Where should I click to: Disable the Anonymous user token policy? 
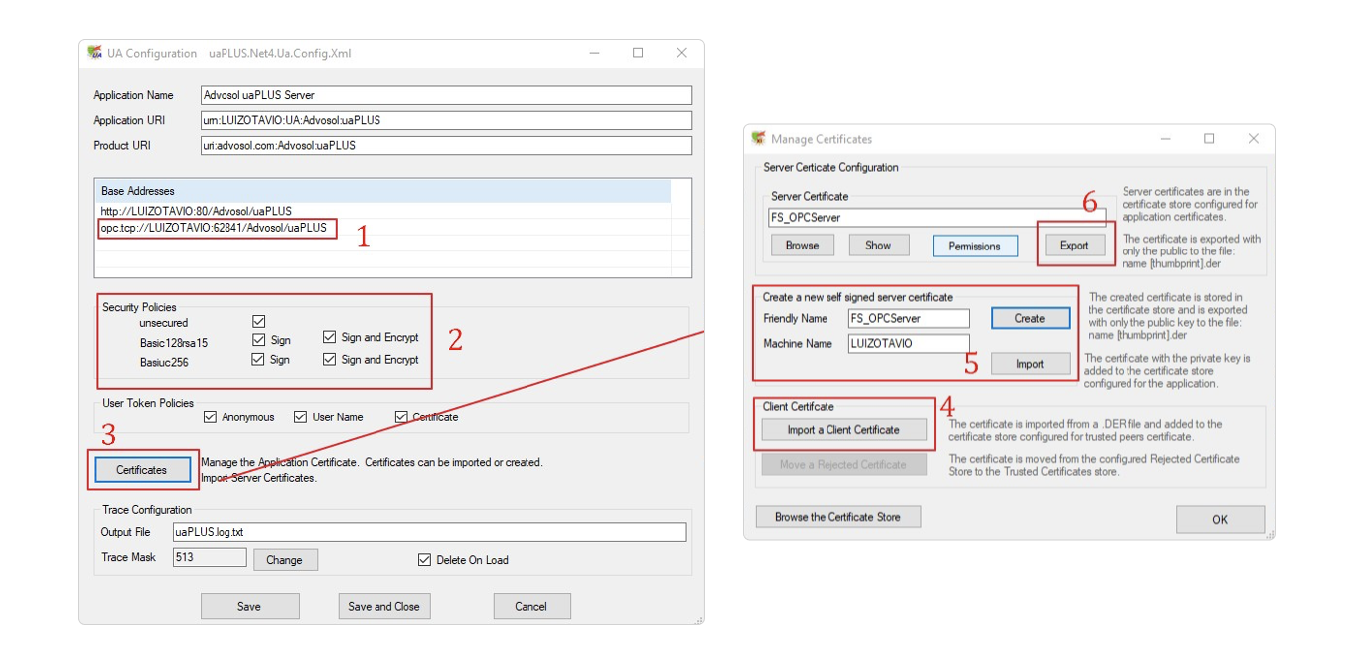(210, 417)
